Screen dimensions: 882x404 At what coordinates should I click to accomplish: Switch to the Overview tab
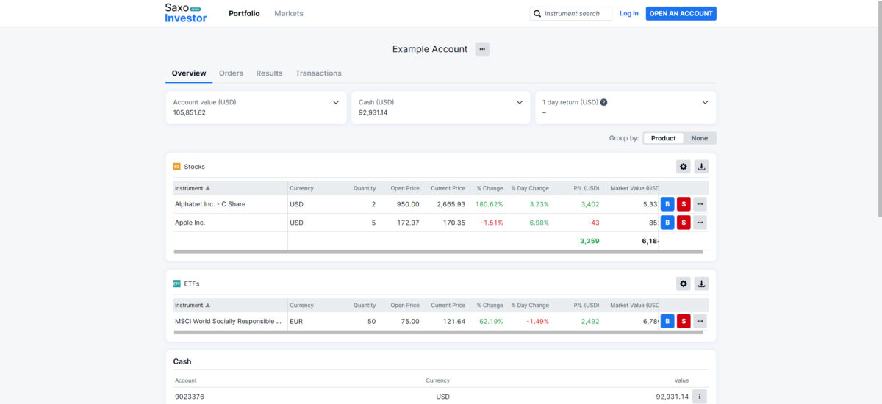coord(189,73)
